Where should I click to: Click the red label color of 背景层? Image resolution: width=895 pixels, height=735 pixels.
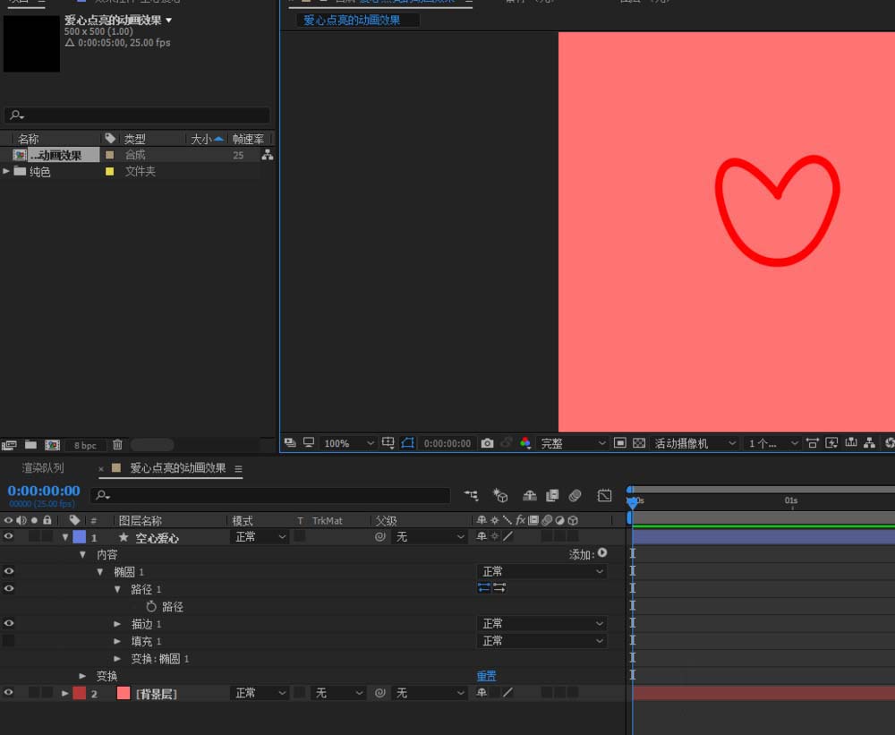[80, 693]
